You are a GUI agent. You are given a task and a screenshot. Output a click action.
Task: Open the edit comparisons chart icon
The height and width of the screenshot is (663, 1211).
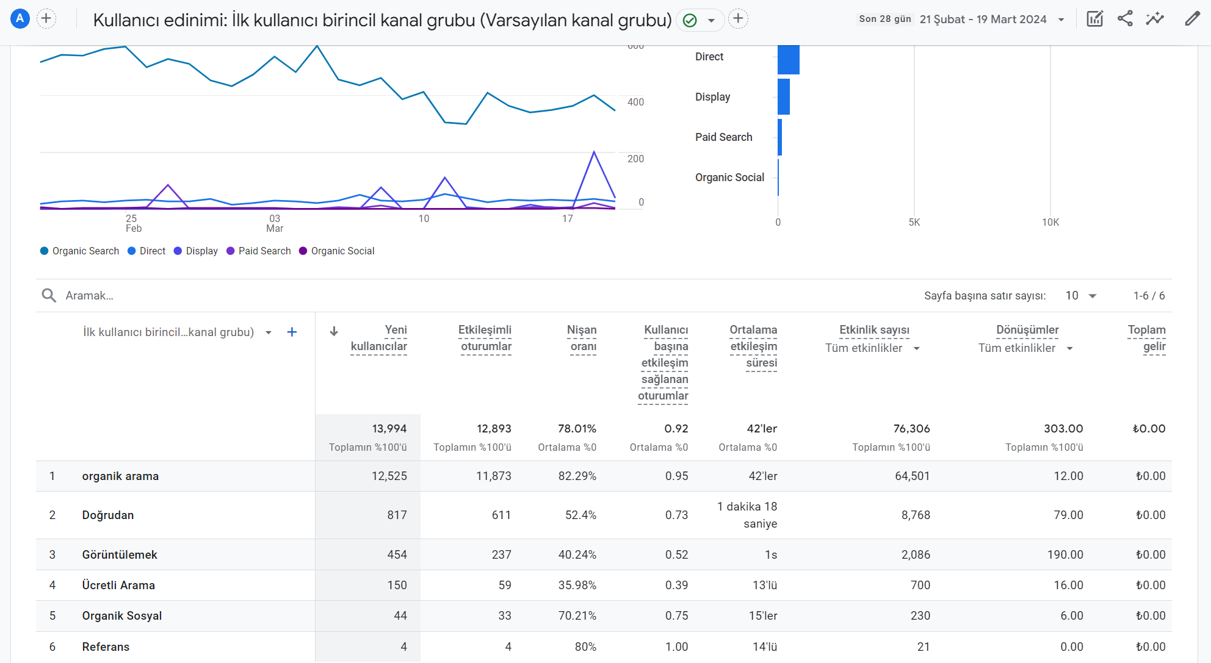coord(1095,19)
